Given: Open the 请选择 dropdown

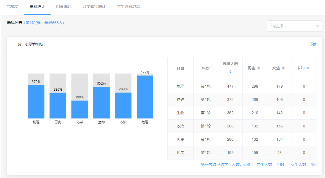Looking at the screenshot, I should coord(295,26).
